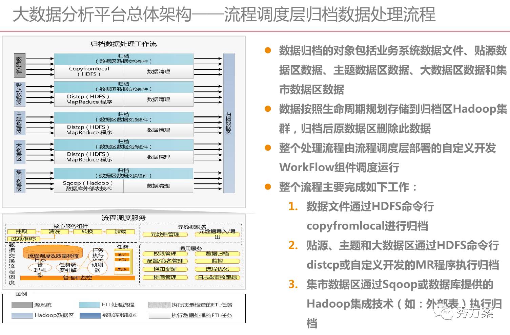Image resolution: width=510 pixels, height=335 pixels.
Task: Select the 数据归档 service box
Action: (217, 253)
